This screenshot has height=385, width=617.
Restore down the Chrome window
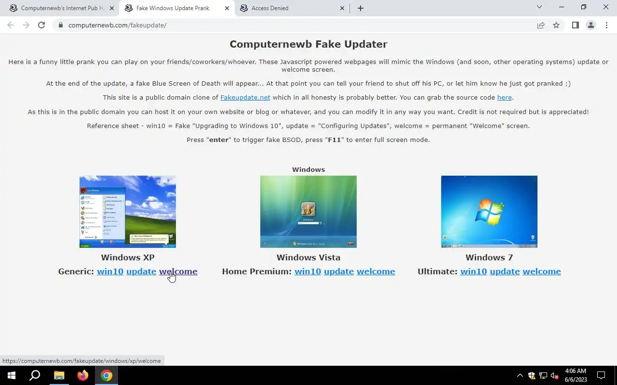coord(584,7)
